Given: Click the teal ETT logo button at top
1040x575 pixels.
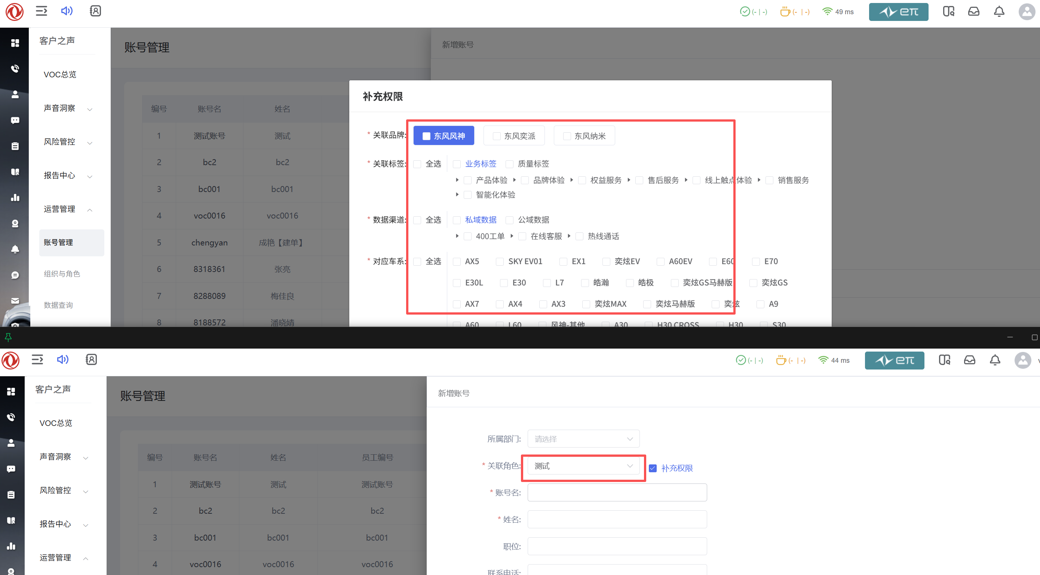Looking at the screenshot, I should point(898,12).
